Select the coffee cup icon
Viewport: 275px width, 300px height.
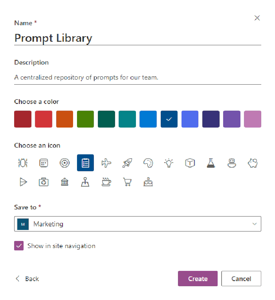106,182
